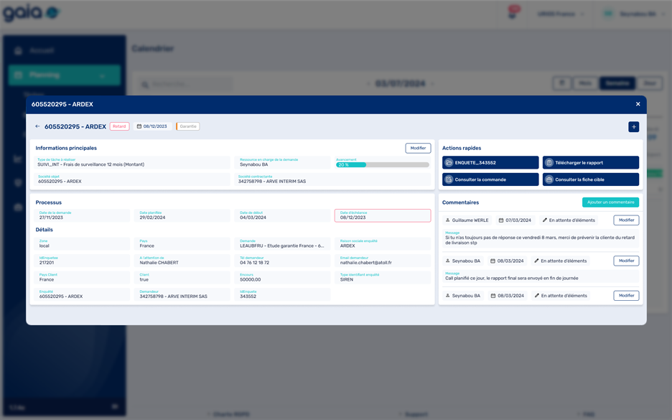Click Modifier in Informations principales
Screen dimensions: 672x420
click(x=418, y=148)
